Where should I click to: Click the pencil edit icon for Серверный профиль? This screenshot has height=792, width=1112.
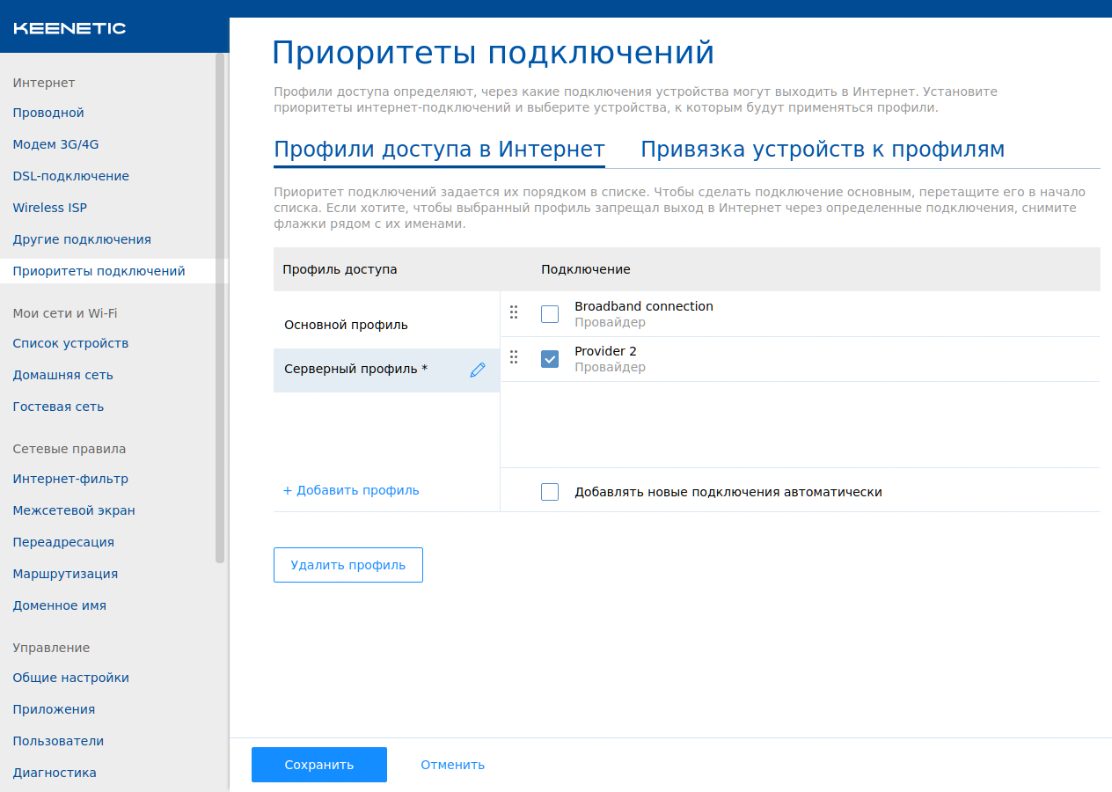pos(478,370)
